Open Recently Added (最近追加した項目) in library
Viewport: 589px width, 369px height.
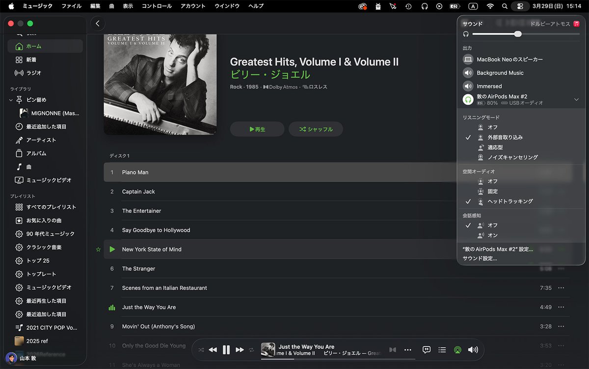point(45,126)
